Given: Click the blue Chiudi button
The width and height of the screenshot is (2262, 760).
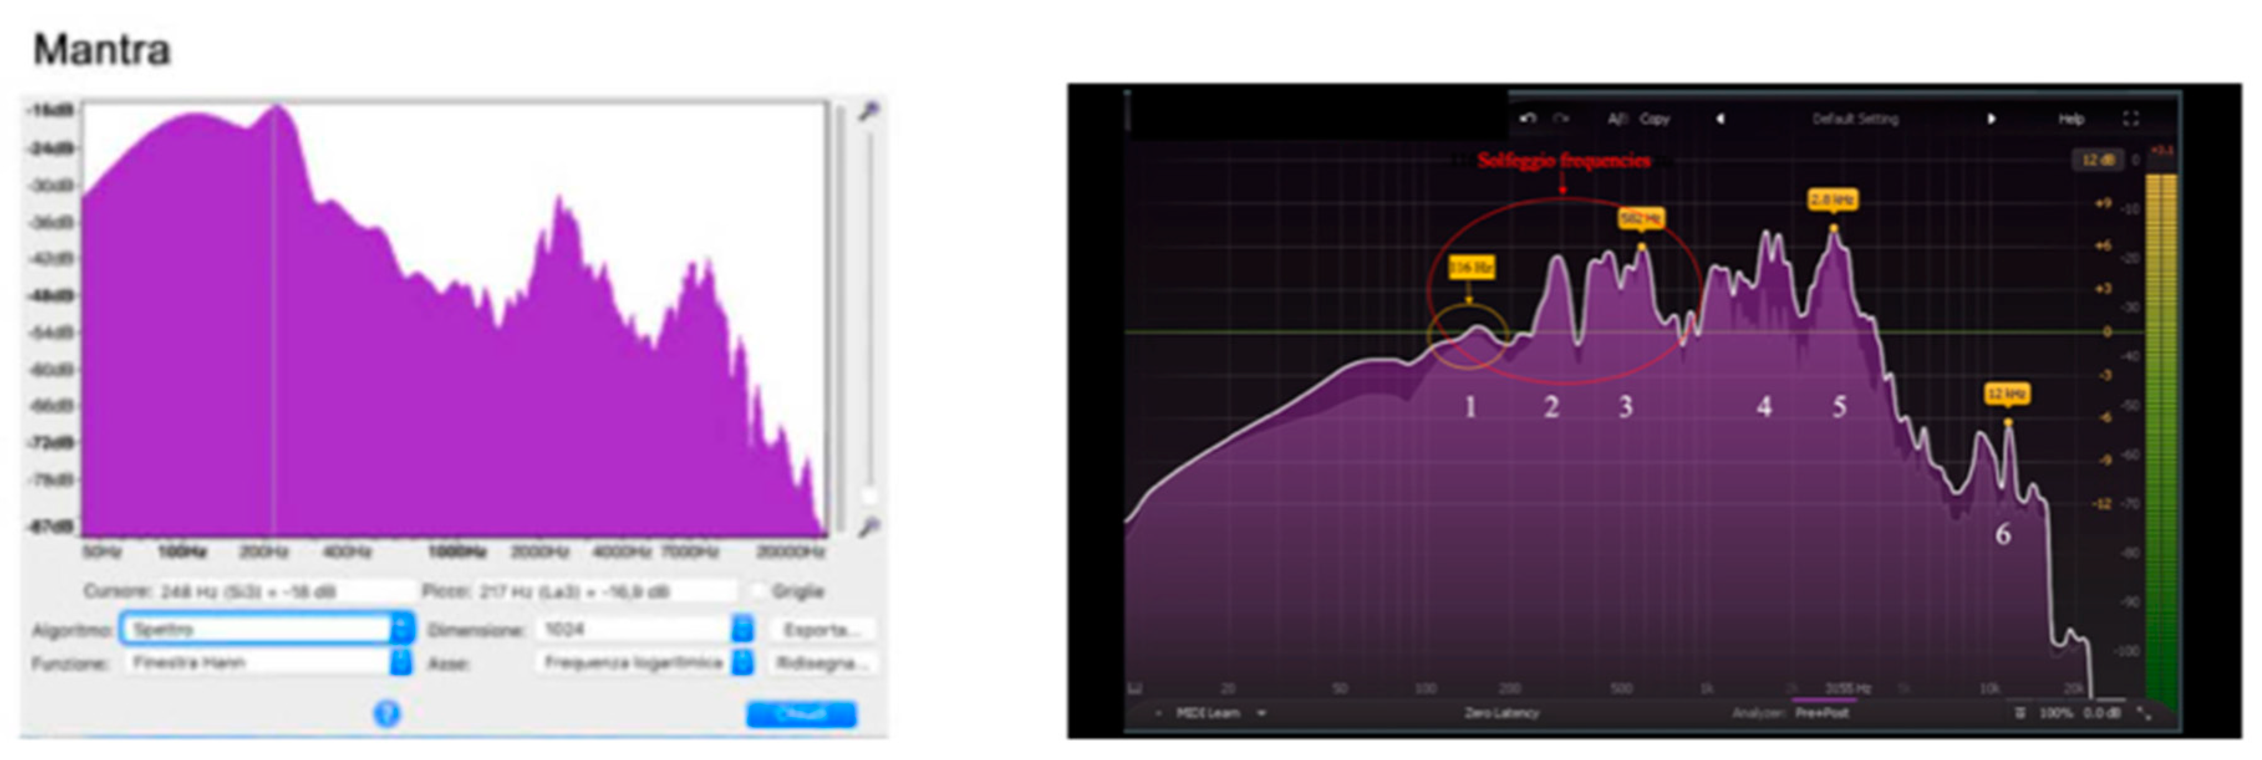Looking at the screenshot, I should point(801,713).
